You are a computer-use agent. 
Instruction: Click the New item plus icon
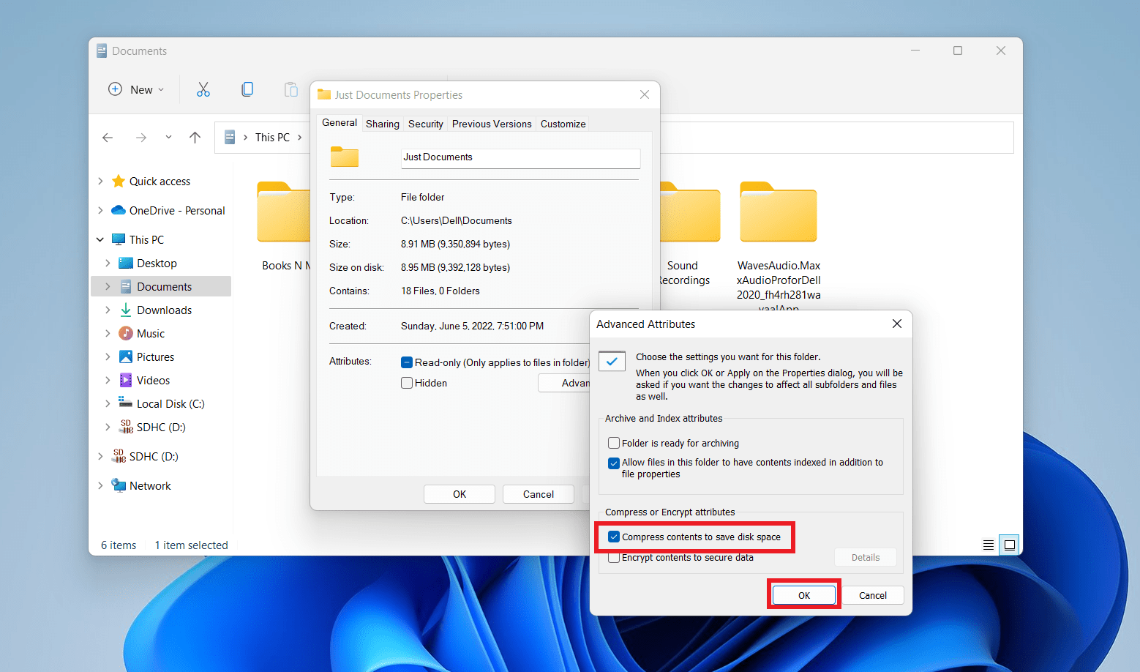click(x=115, y=89)
